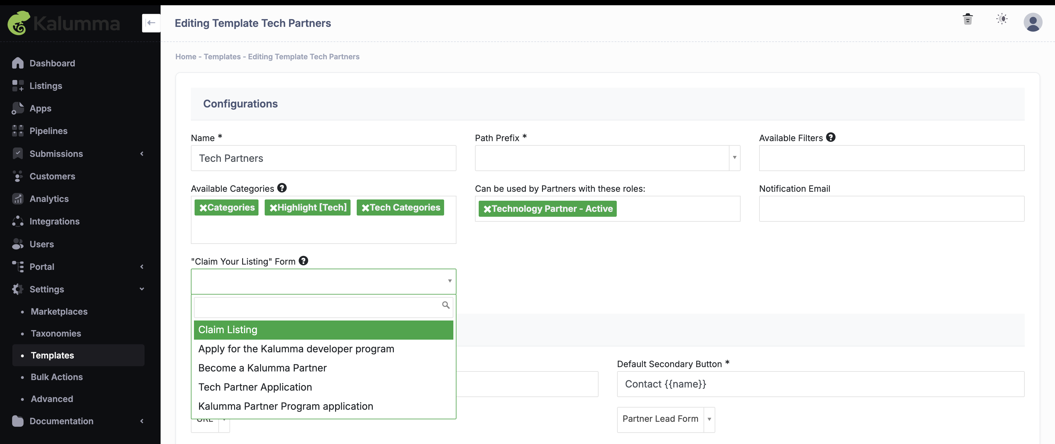
Task: Click the Apps icon in sidebar
Action: [x=18, y=108]
